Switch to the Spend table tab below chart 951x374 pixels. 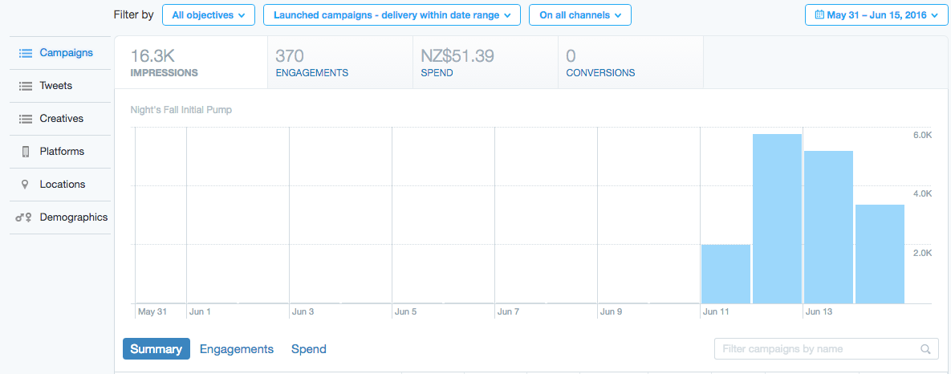309,349
